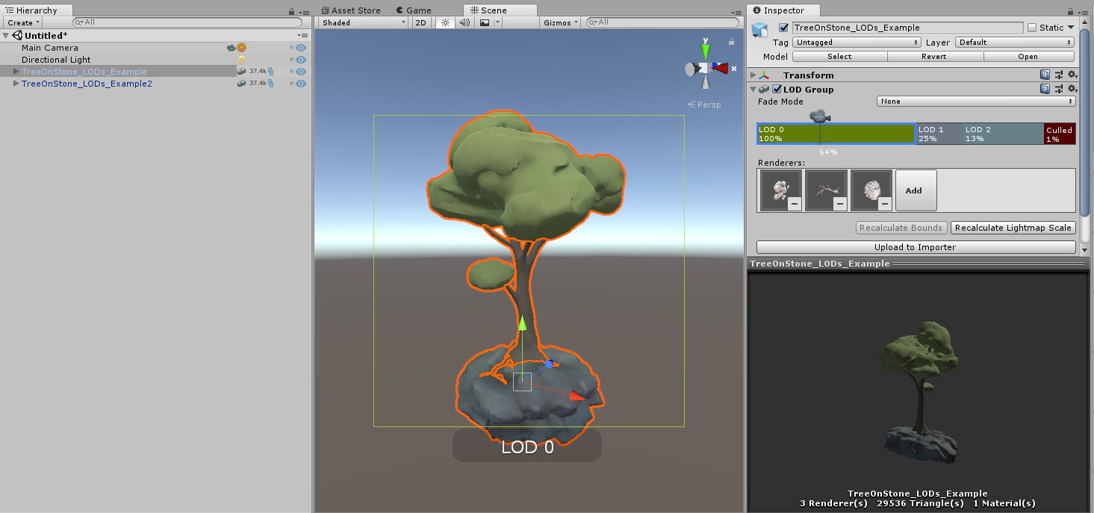The image size is (1094, 513).
Task: Collapse the Untitled scene foldout
Action: pos(6,36)
